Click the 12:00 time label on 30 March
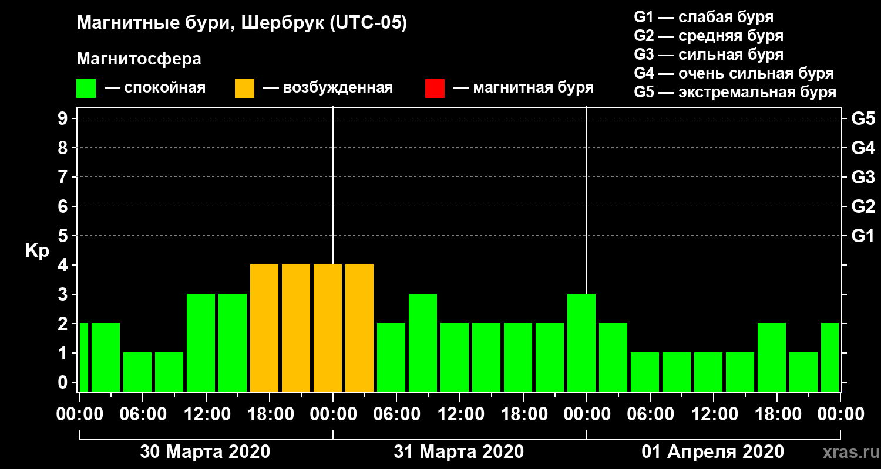 coord(206,414)
